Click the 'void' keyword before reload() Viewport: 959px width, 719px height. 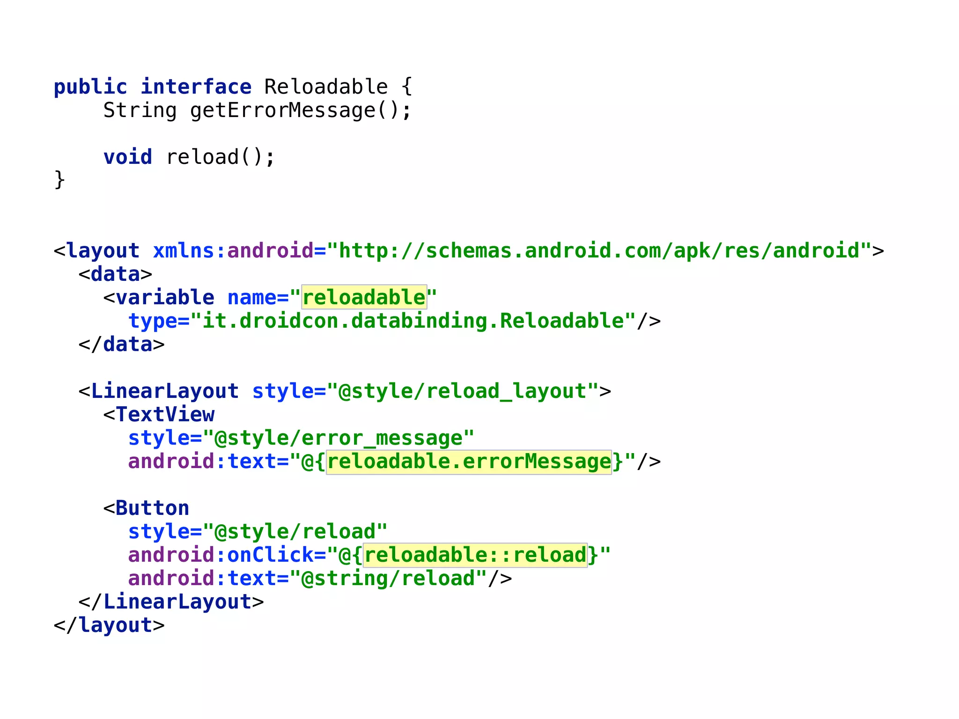[128, 157]
